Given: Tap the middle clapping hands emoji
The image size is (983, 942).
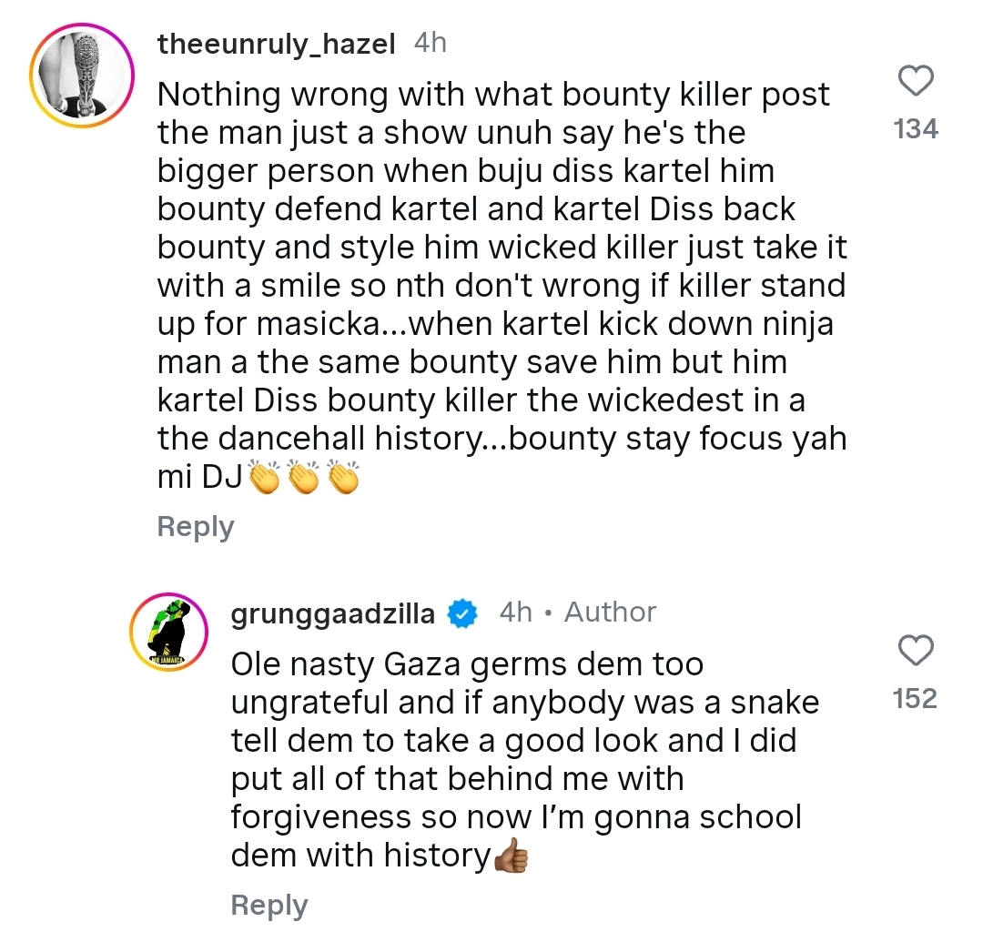Looking at the screenshot, I should [x=303, y=479].
